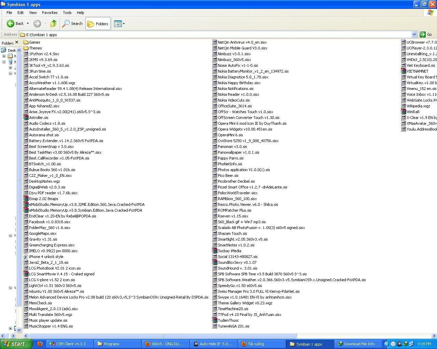Expand hidden system tray icons arrow

pyautogui.click(x=386, y=344)
